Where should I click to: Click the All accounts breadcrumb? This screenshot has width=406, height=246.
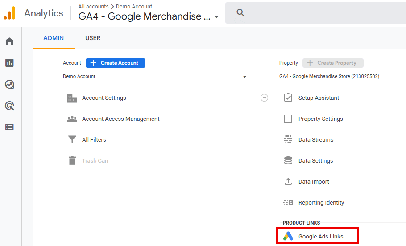tap(94, 7)
